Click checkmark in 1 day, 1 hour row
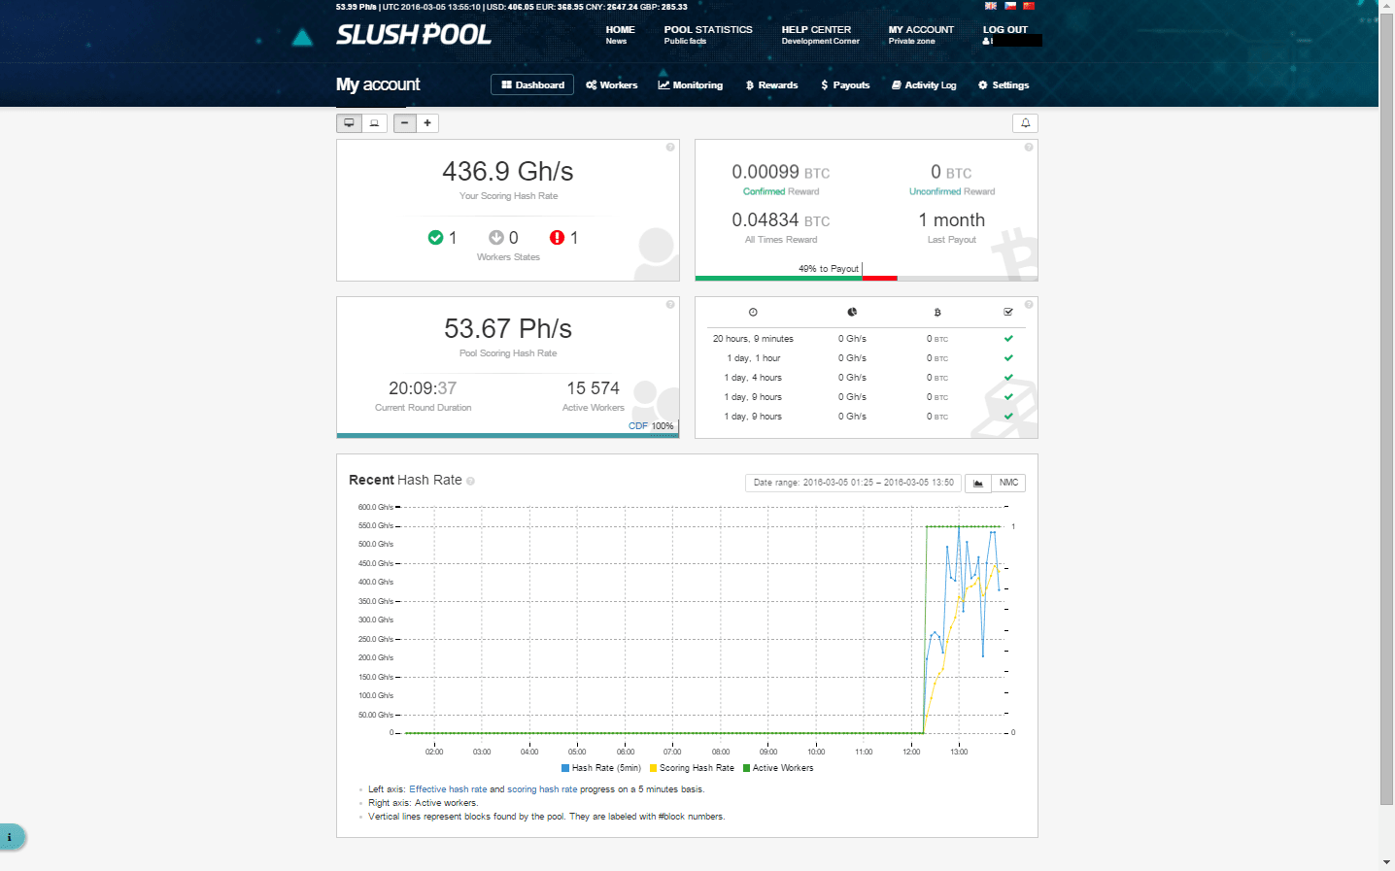The image size is (1395, 871). coord(1008,358)
